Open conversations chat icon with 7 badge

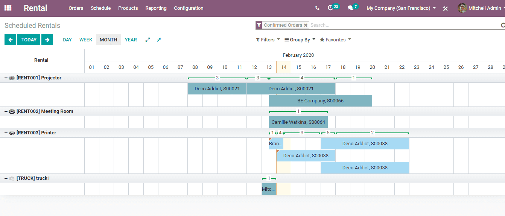coord(350,8)
